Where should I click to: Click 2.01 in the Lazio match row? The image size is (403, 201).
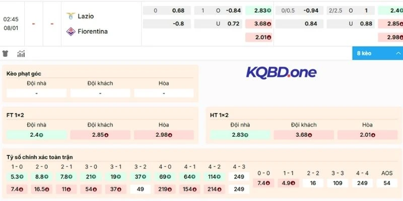258,37
